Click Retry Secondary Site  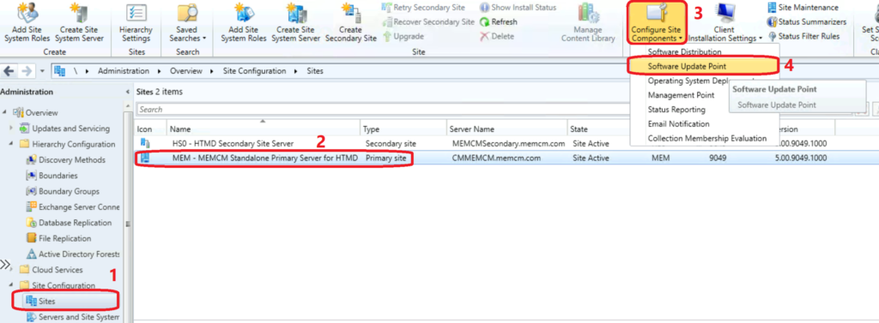coord(423,7)
